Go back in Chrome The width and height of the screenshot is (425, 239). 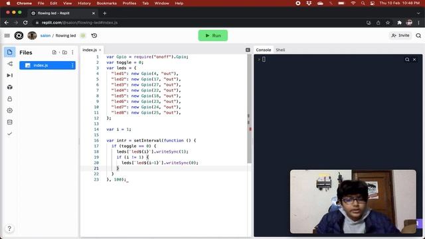pyautogui.click(x=7, y=23)
